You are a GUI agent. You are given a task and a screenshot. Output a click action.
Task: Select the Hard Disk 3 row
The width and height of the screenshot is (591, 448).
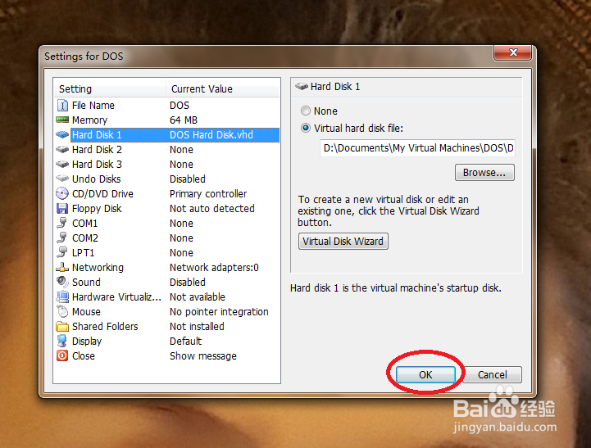tap(167, 164)
